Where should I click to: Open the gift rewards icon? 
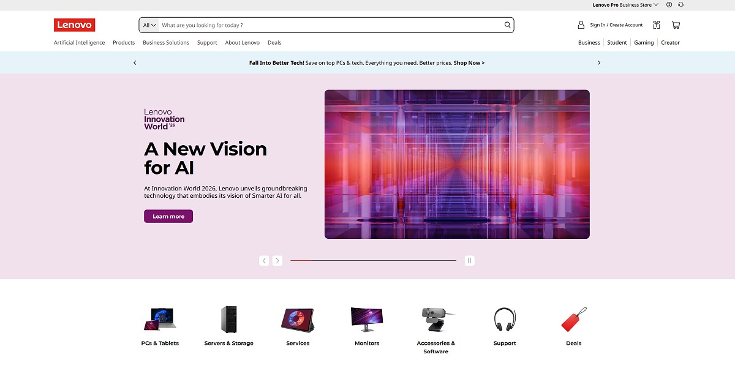click(x=657, y=25)
